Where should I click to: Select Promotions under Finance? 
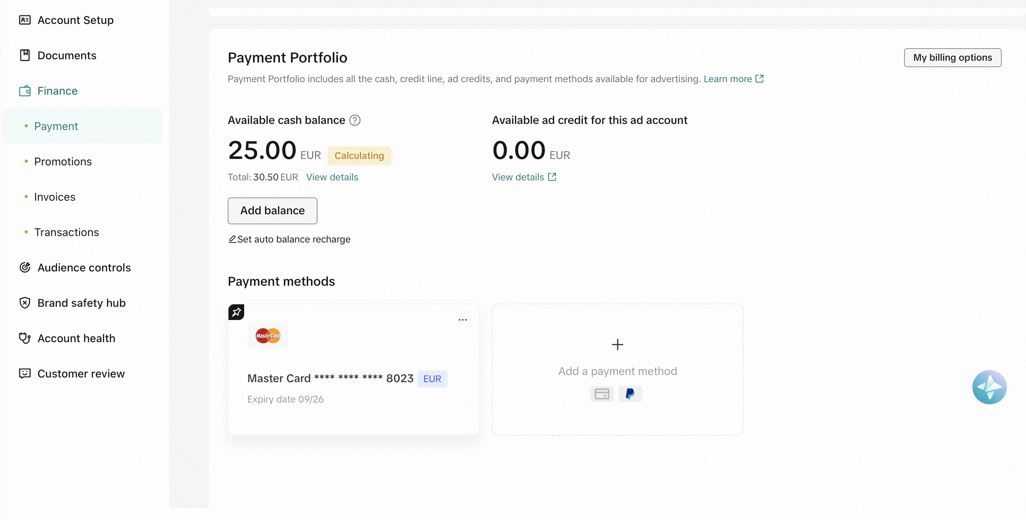tap(63, 161)
